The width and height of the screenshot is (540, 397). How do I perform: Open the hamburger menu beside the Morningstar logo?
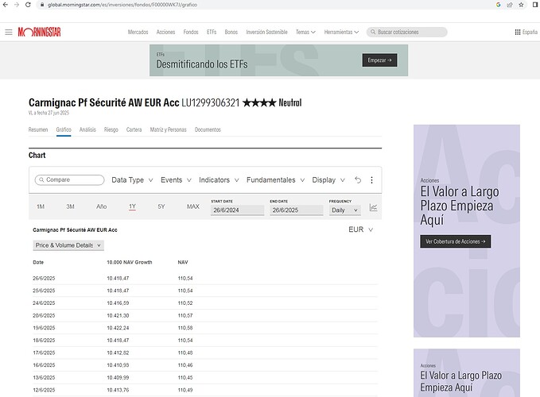[x=9, y=32]
